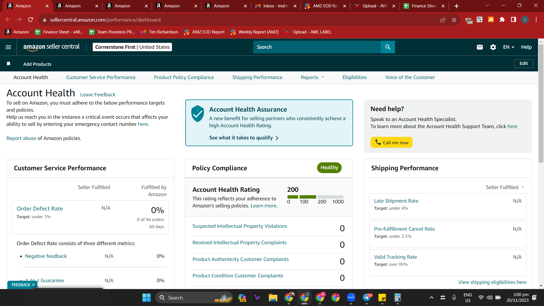Open the browser extensions puzzle icon

(x=502, y=20)
